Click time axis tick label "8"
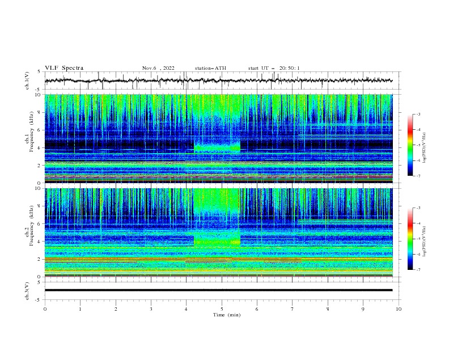 (328, 309)
